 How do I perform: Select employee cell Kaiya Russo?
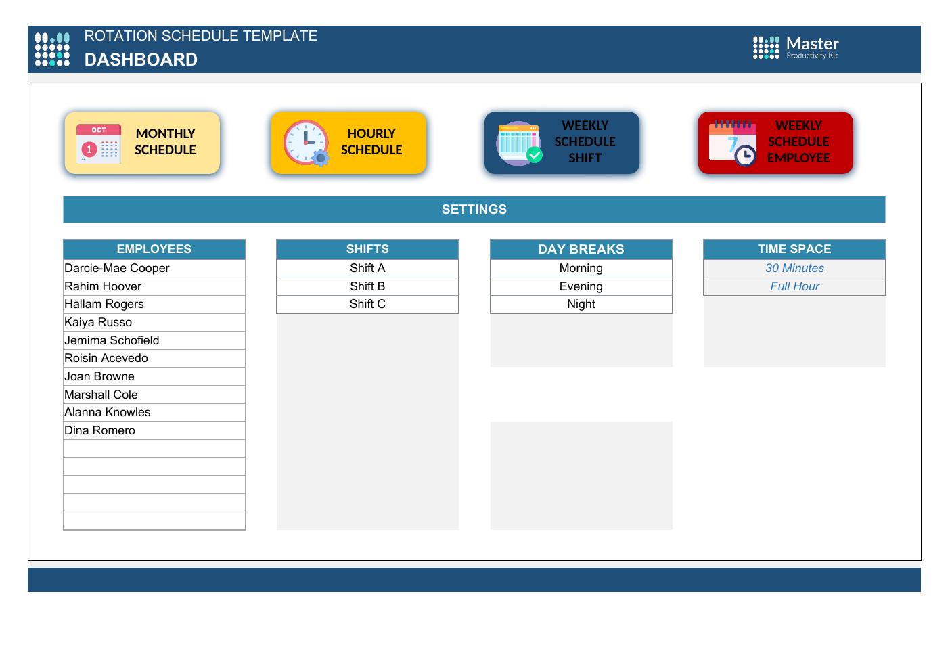154,322
